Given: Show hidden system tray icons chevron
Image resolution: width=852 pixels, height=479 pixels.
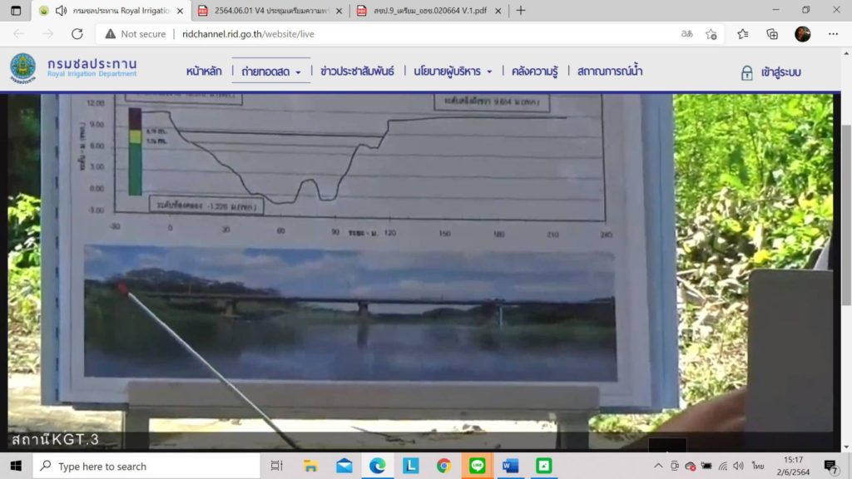Looking at the screenshot, I should coord(658,466).
